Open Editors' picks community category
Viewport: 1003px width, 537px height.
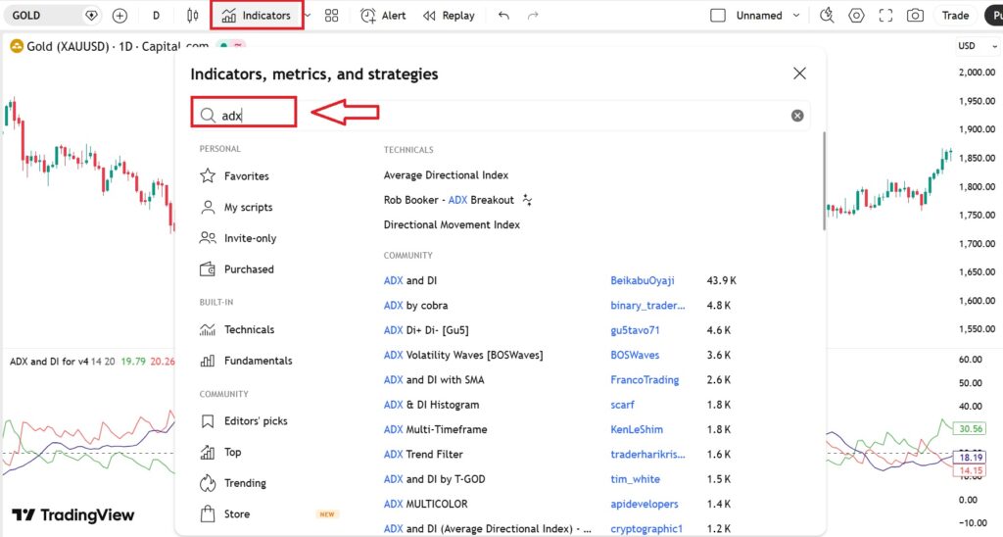click(255, 421)
